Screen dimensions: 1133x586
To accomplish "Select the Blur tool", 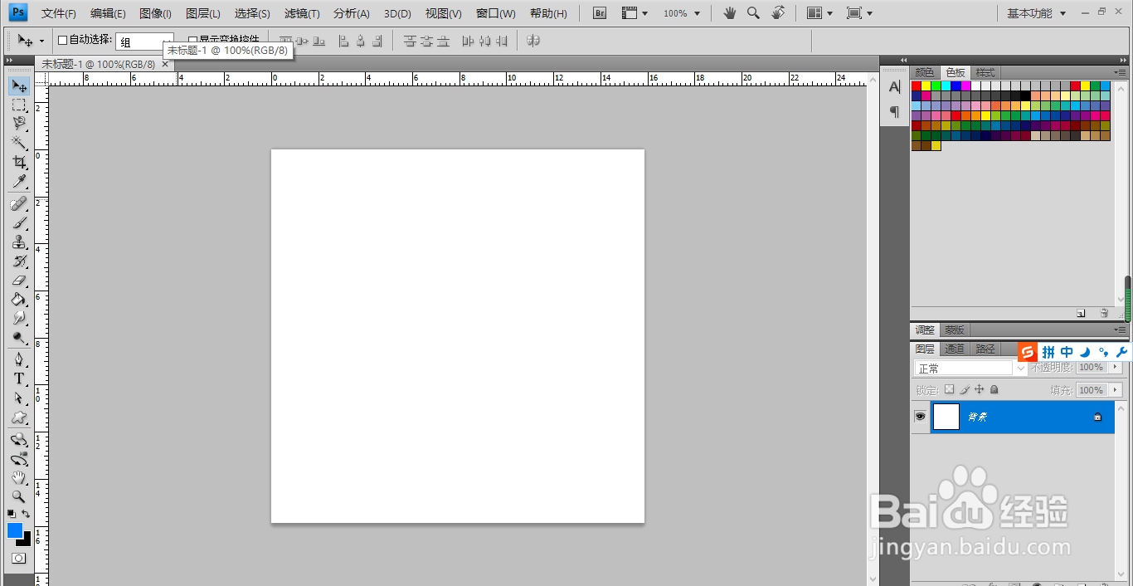I will [19, 319].
